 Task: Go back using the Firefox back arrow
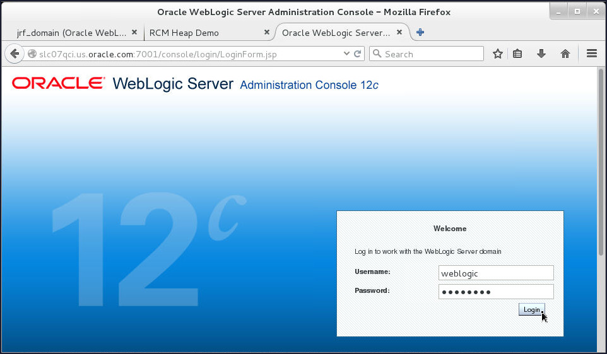[x=15, y=54]
